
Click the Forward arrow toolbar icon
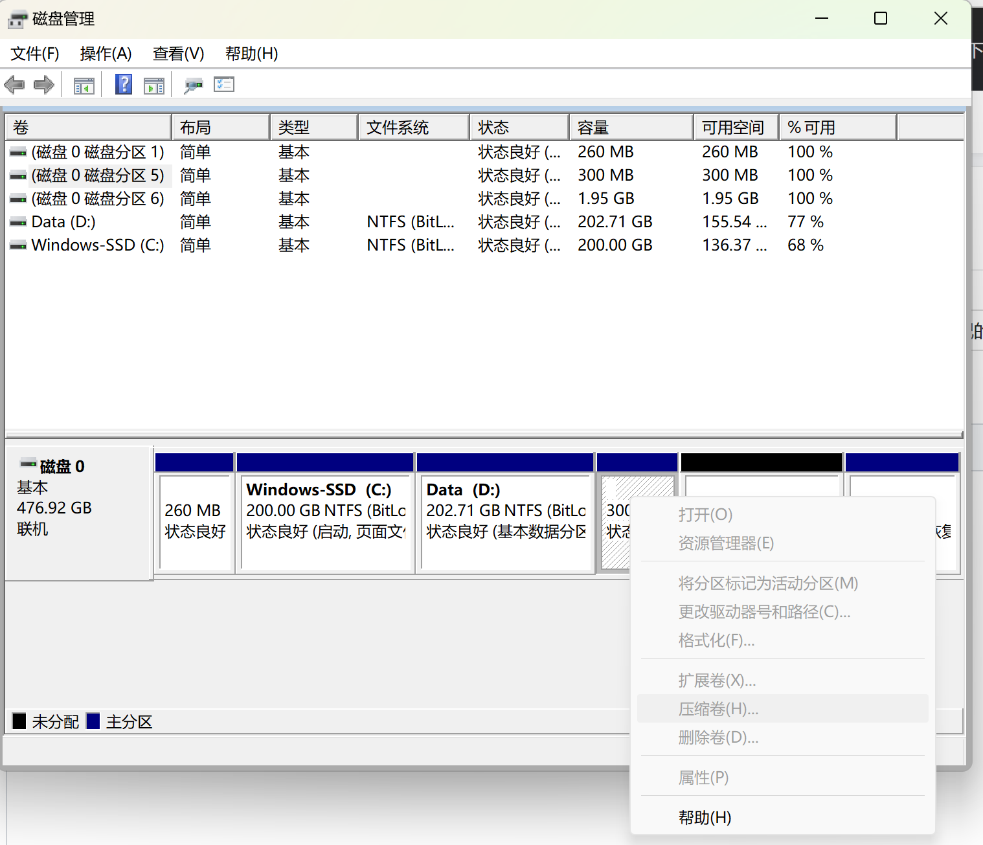[43, 85]
